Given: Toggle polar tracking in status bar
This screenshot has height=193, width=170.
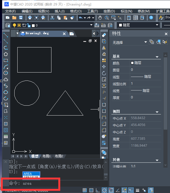Looking at the screenshot, I should pyautogui.click(x=104, y=190).
